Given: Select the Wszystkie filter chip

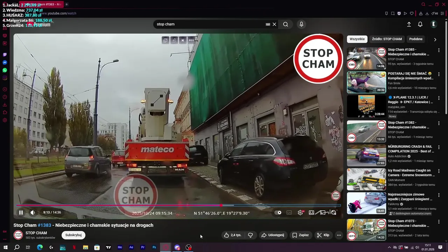Looking at the screenshot, I should point(357,39).
